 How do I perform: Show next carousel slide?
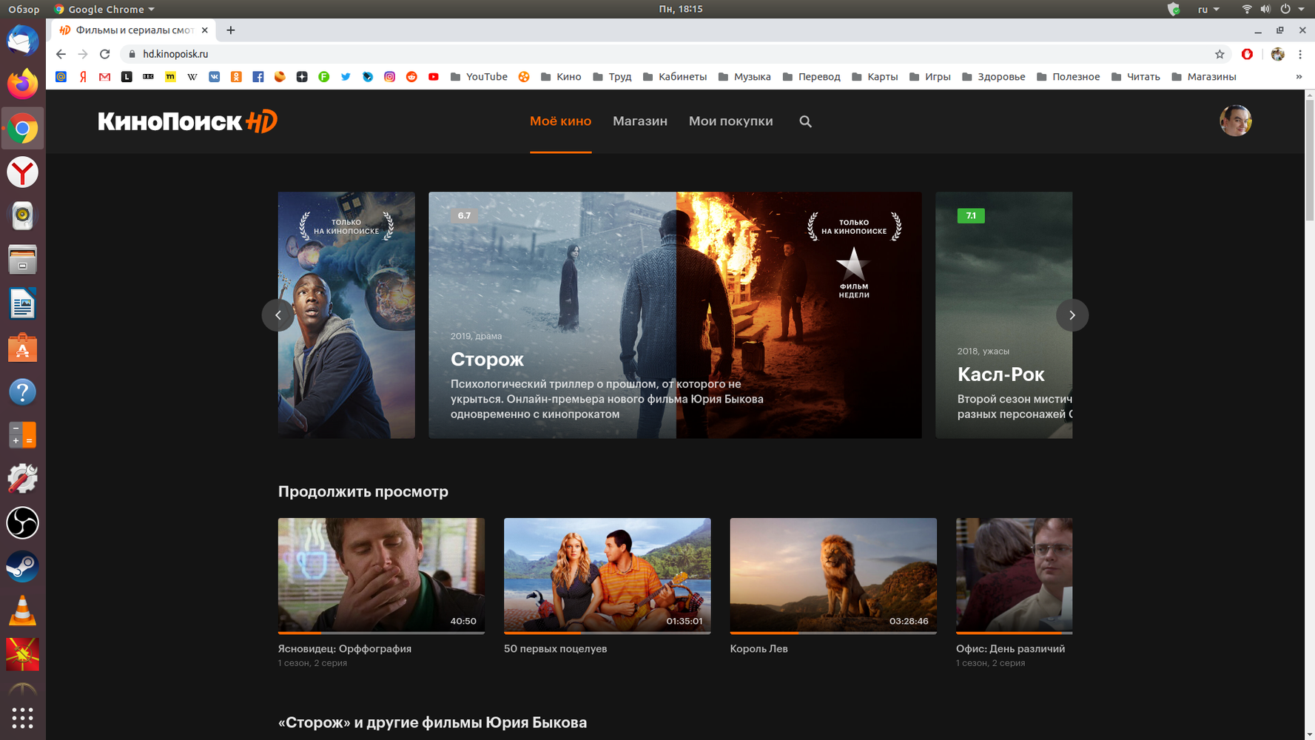pyautogui.click(x=1072, y=315)
